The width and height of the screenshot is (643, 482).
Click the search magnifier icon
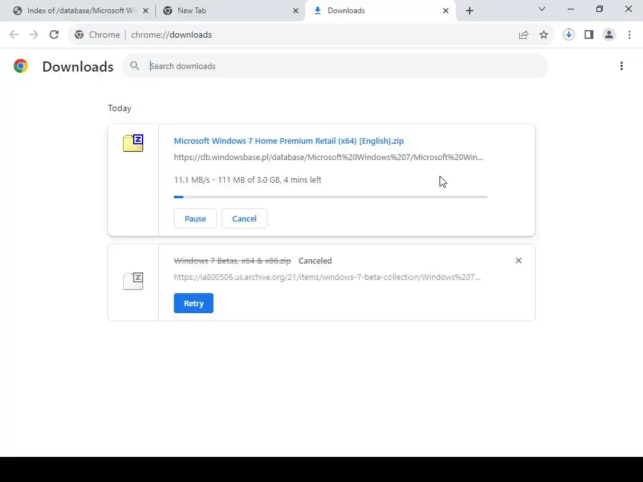coord(134,65)
